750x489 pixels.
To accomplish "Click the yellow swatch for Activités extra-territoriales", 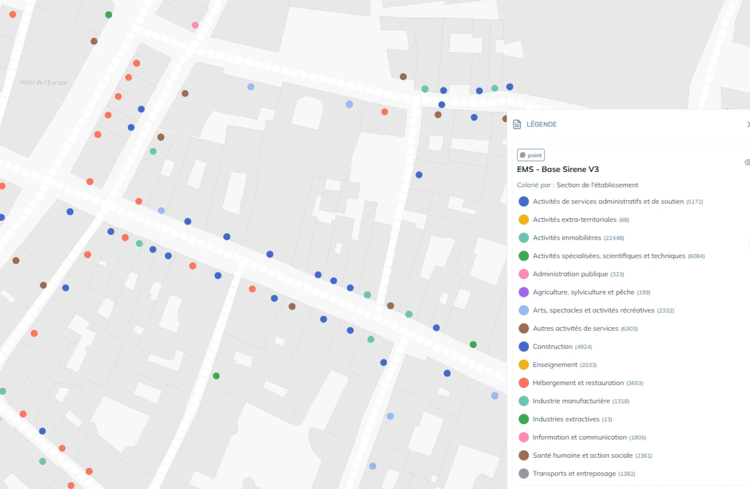I will [523, 220].
